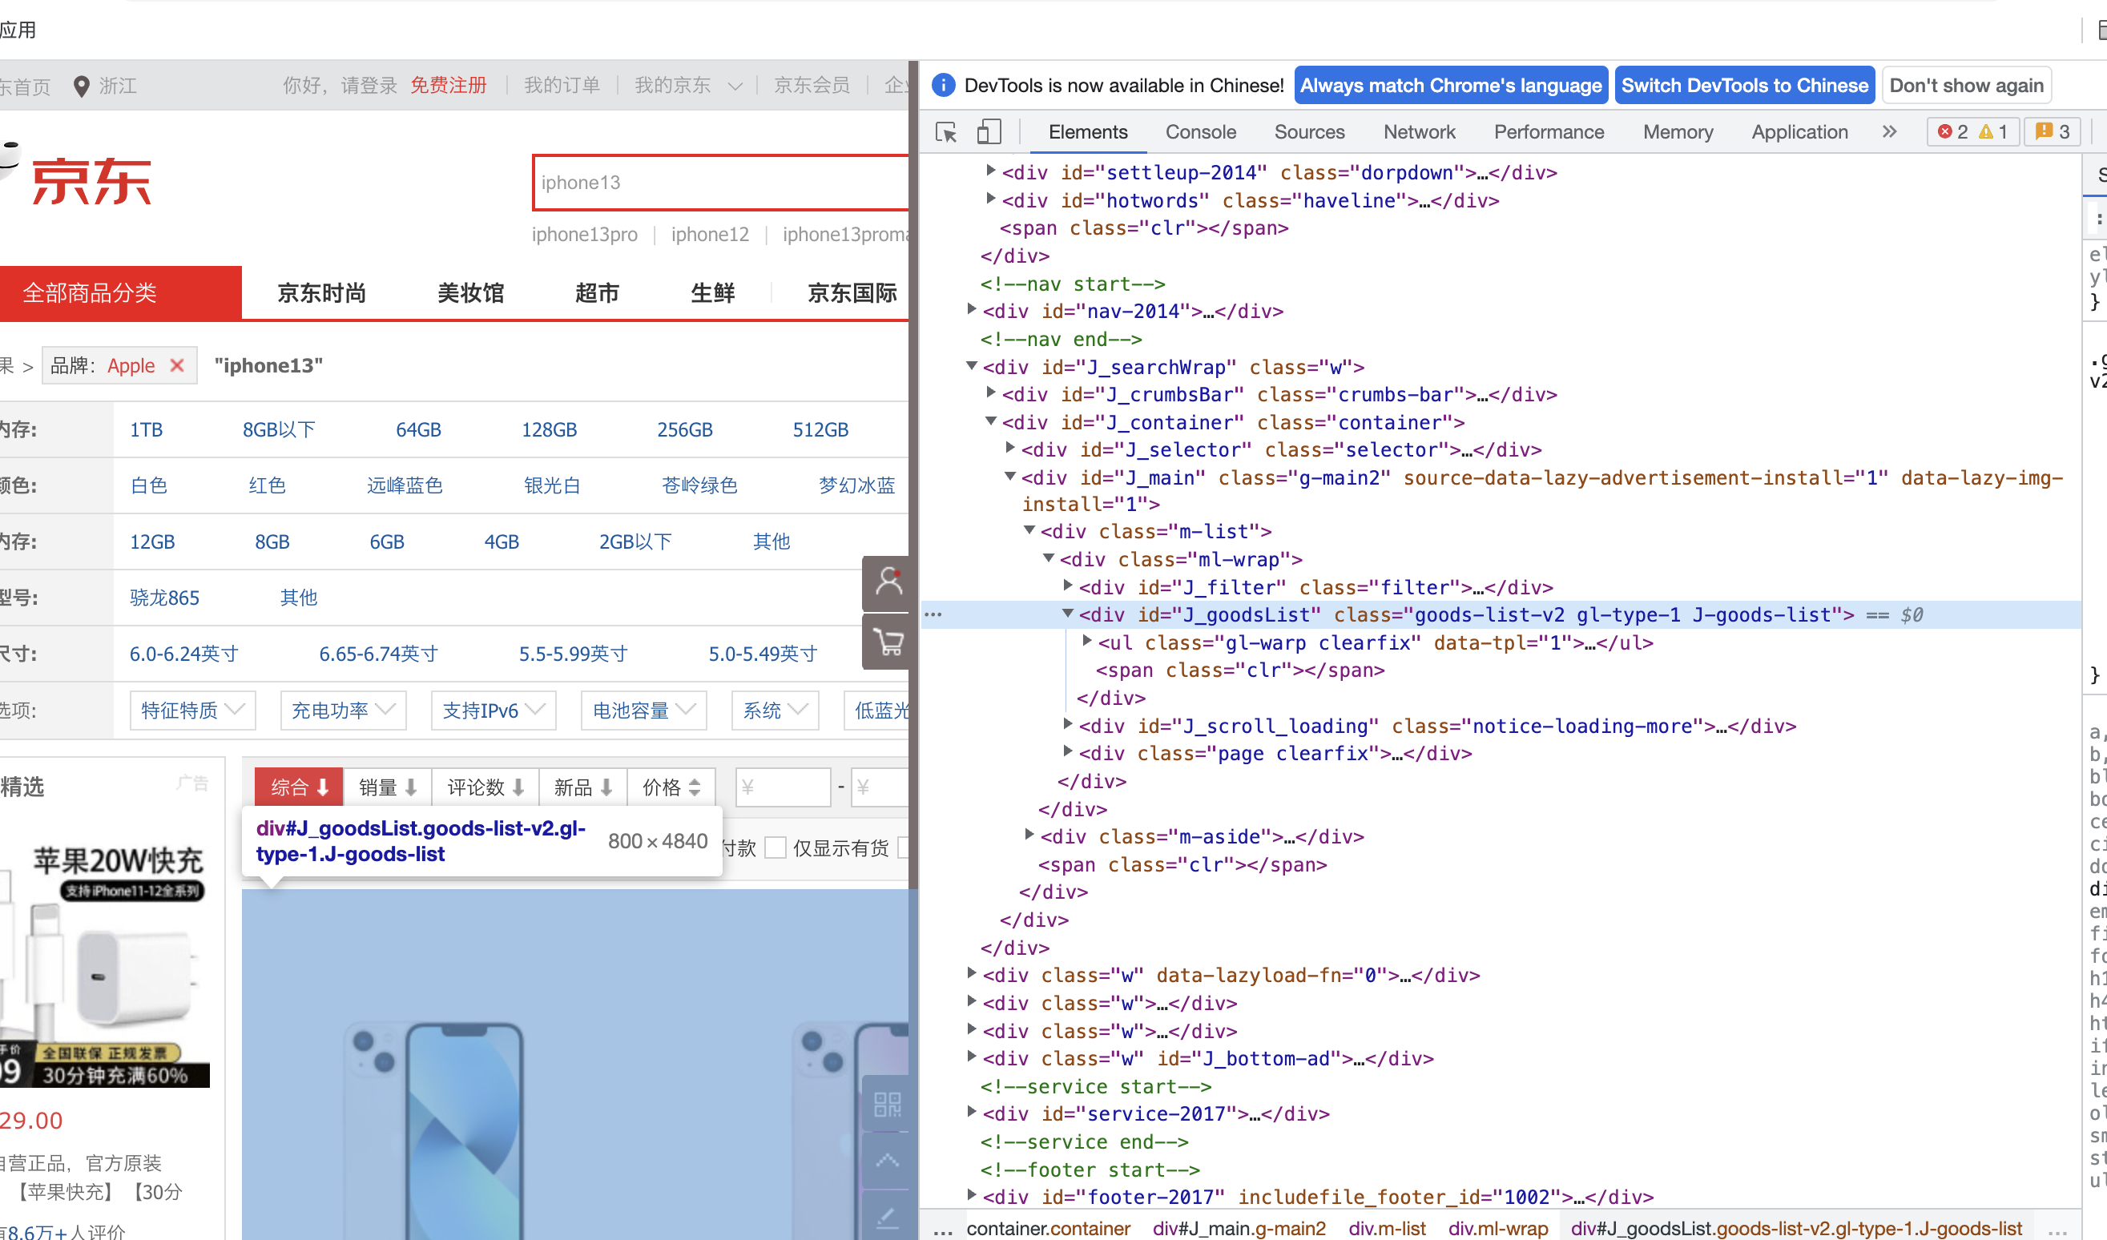Open the Network tab
Image resolution: width=2107 pixels, height=1240 pixels.
point(1419,132)
